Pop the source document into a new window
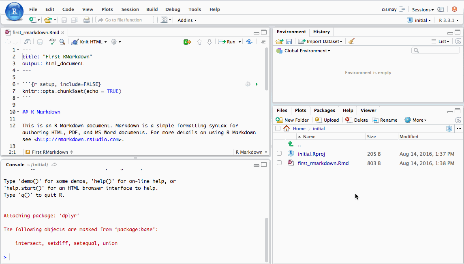464x264 pixels. click(x=28, y=41)
